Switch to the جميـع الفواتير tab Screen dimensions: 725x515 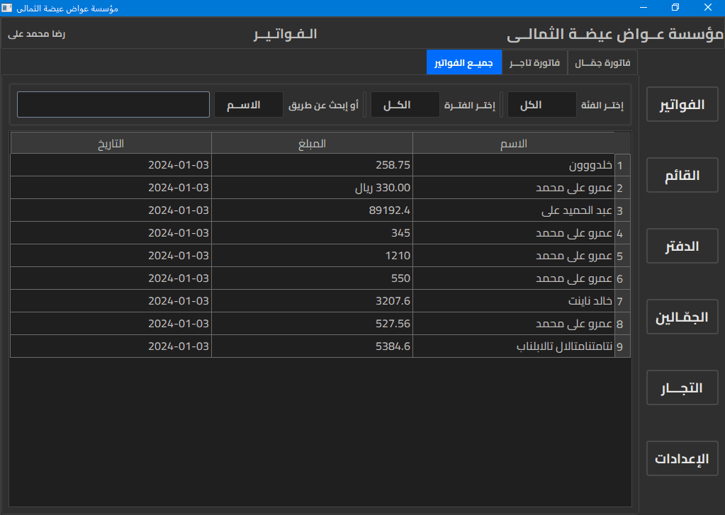[x=463, y=62]
